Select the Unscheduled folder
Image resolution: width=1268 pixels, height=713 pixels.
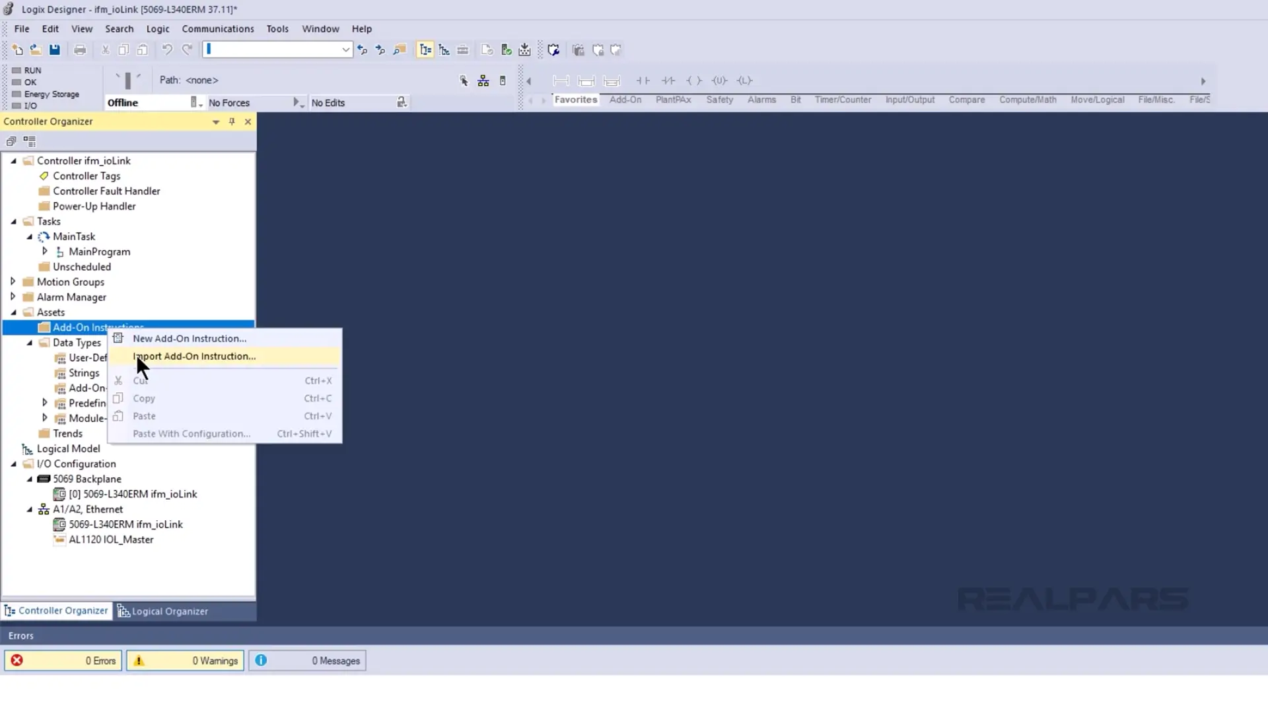(x=82, y=267)
